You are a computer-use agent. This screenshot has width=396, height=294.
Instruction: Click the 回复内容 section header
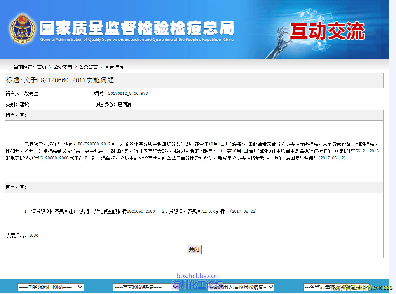16,187
